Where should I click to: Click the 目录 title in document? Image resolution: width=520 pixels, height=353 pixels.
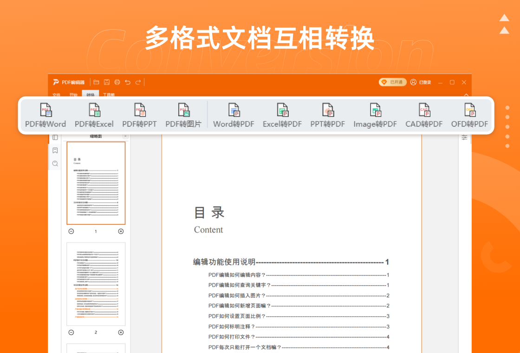click(209, 213)
